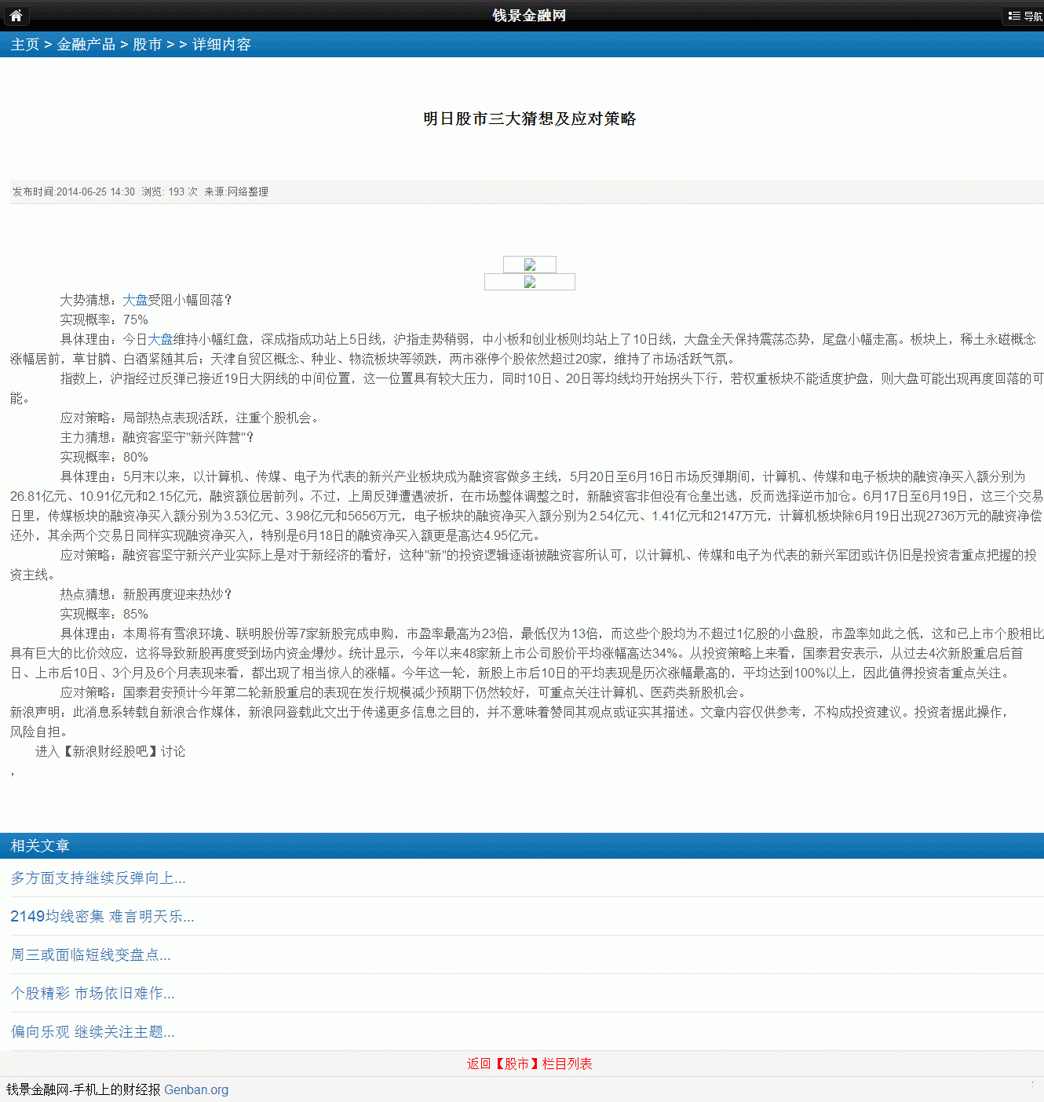
Task: Click 浏览: 193 次 view count
Action: coord(170,192)
